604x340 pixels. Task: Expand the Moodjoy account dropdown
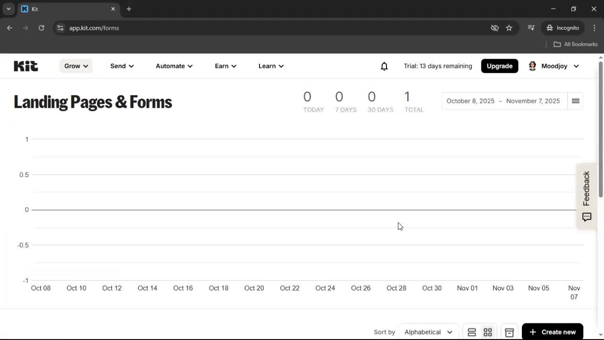(x=559, y=66)
